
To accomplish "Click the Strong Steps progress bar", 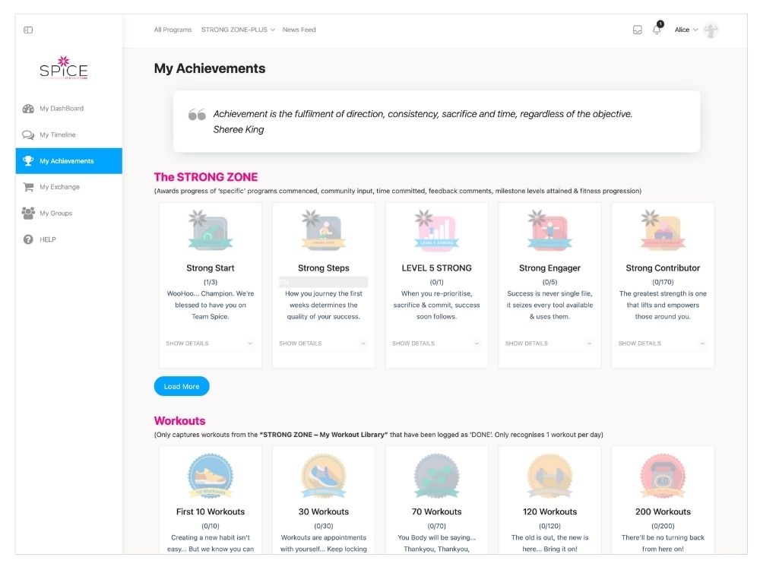I will pyautogui.click(x=323, y=281).
